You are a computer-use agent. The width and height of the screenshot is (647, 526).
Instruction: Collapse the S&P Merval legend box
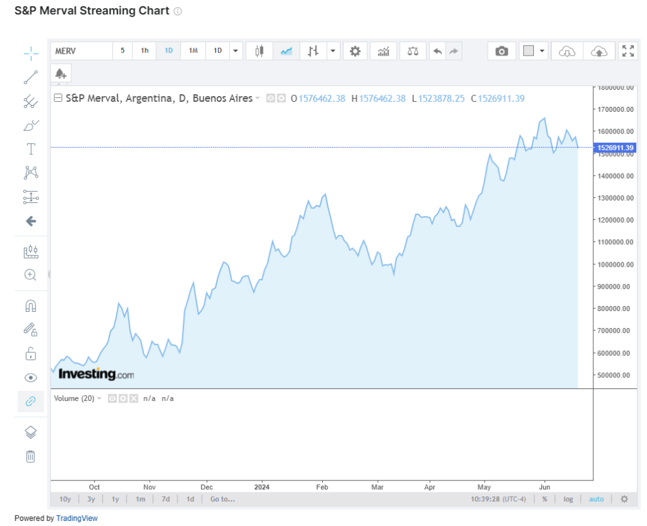pos(58,98)
